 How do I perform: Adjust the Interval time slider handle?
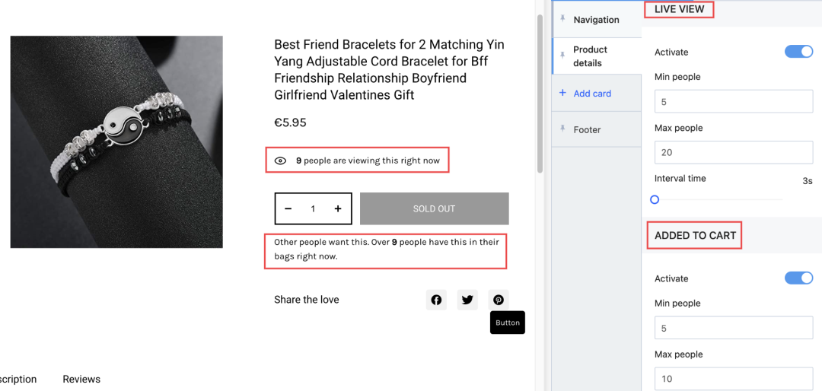(x=655, y=200)
